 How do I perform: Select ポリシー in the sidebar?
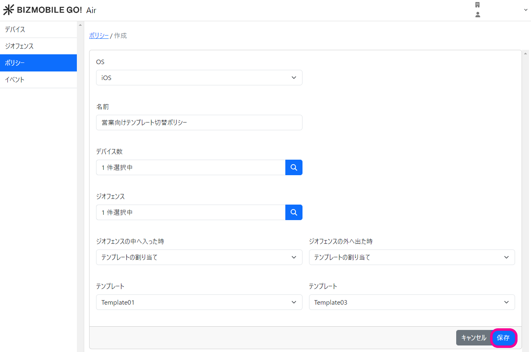38,63
